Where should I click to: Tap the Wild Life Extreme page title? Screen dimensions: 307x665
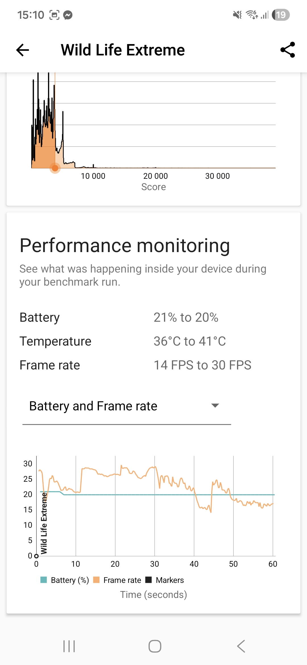point(123,50)
